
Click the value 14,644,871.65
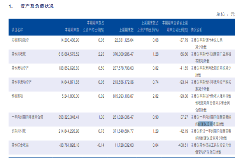[x=70, y=82]
